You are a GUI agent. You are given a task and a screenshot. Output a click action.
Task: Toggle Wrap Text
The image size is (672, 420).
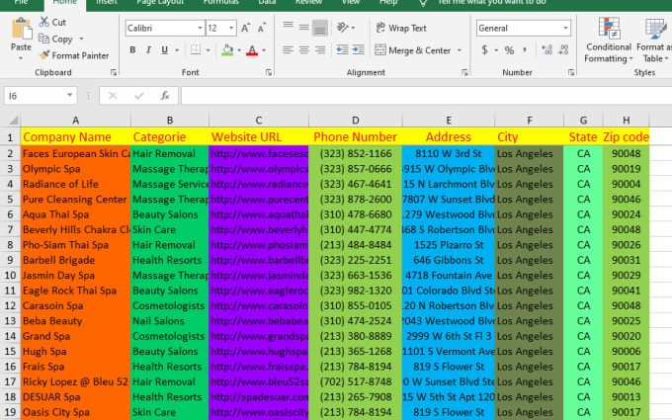401,28
